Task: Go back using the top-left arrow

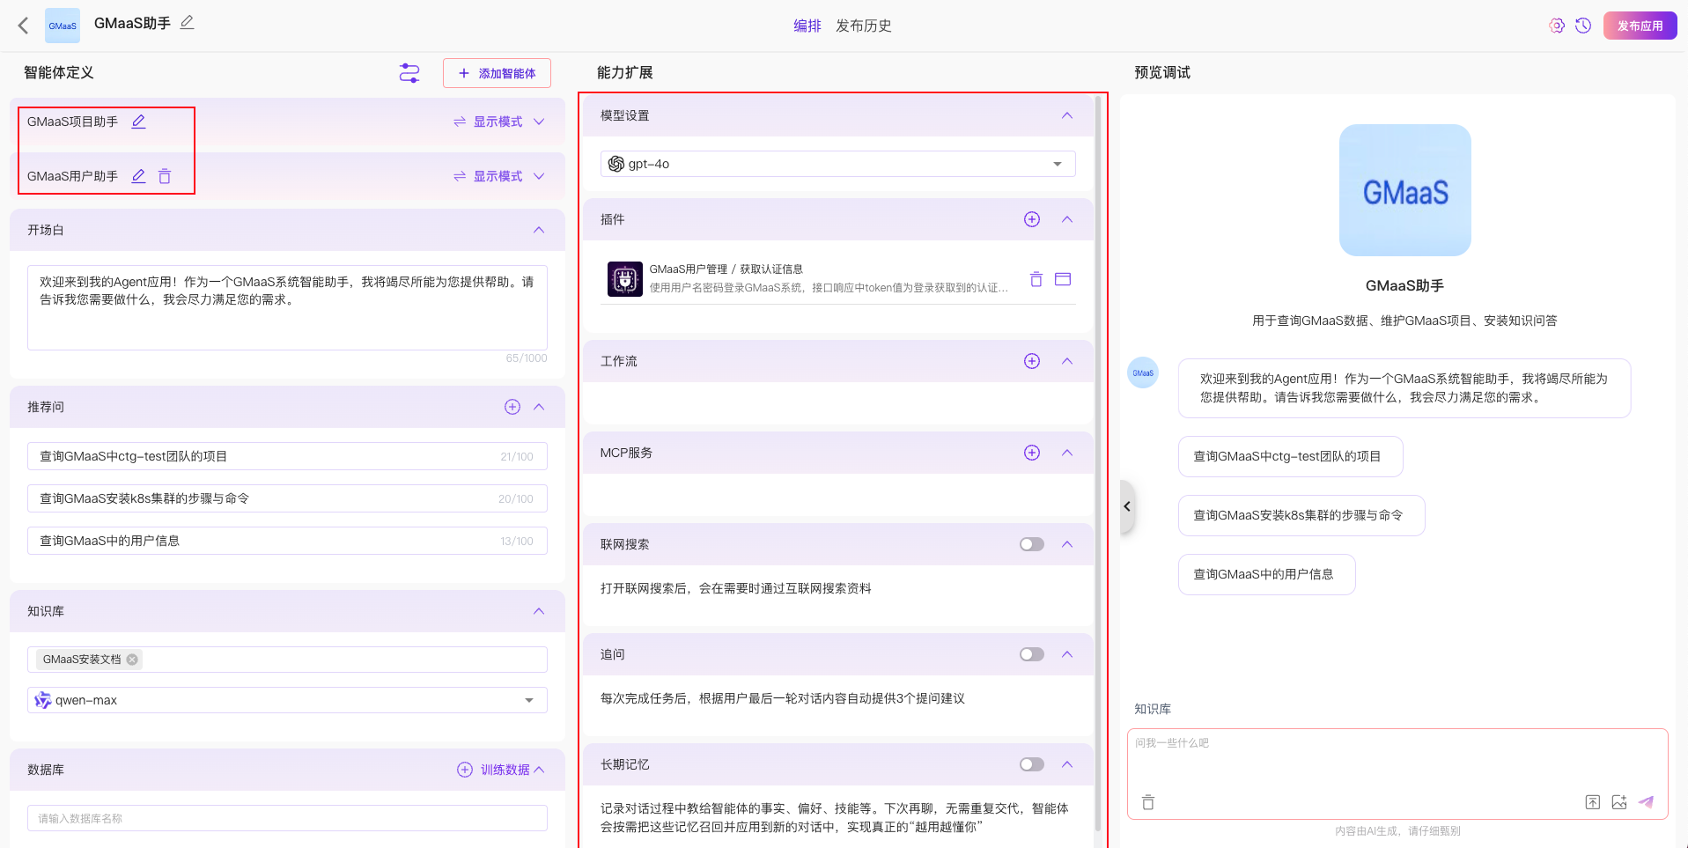Action: pos(24,26)
